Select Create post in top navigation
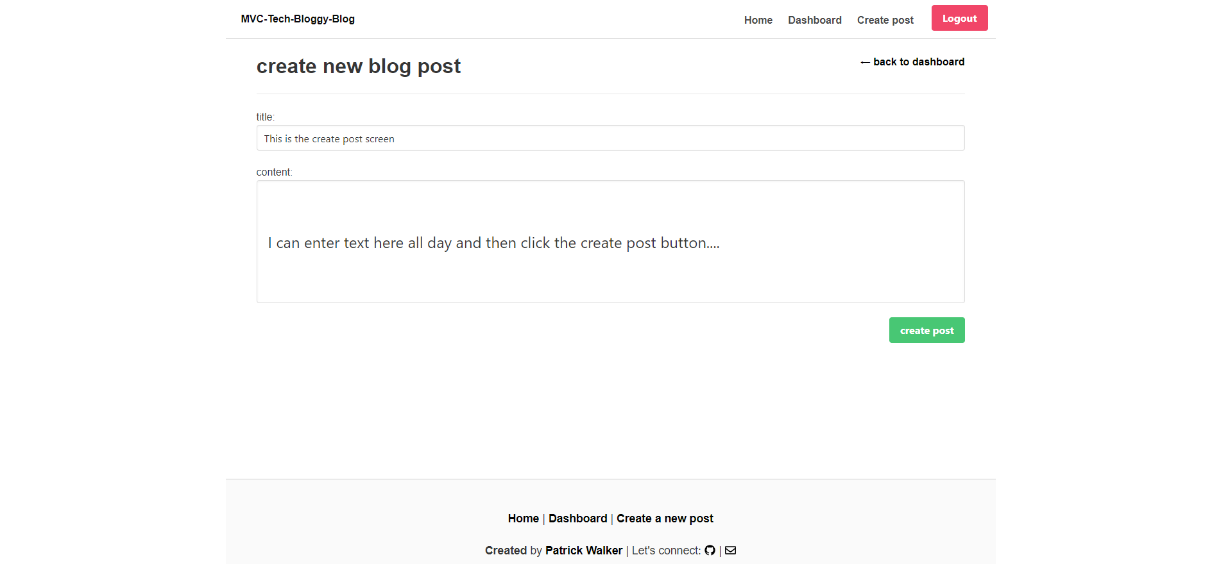1221x564 pixels. [885, 20]
